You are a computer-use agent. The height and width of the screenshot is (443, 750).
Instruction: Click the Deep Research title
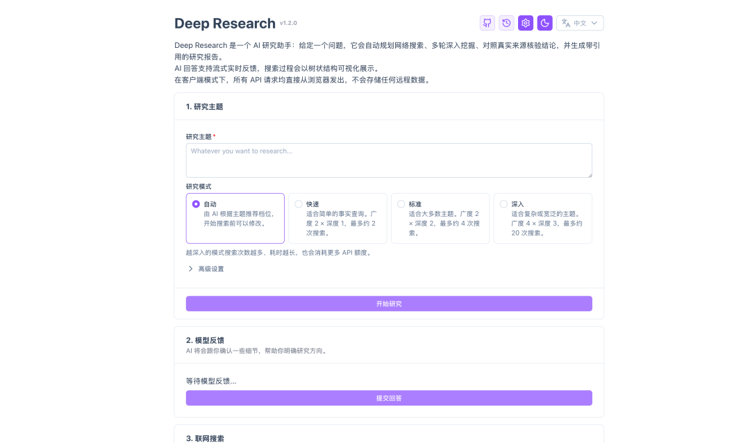pos(225,24)
